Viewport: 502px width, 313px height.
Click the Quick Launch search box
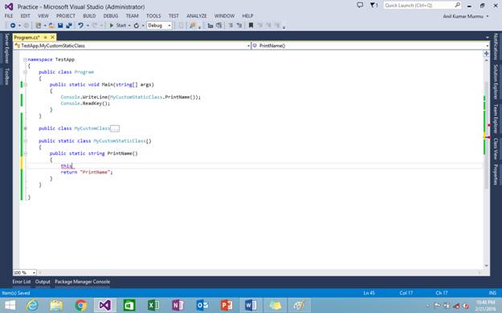pos(422,6)
